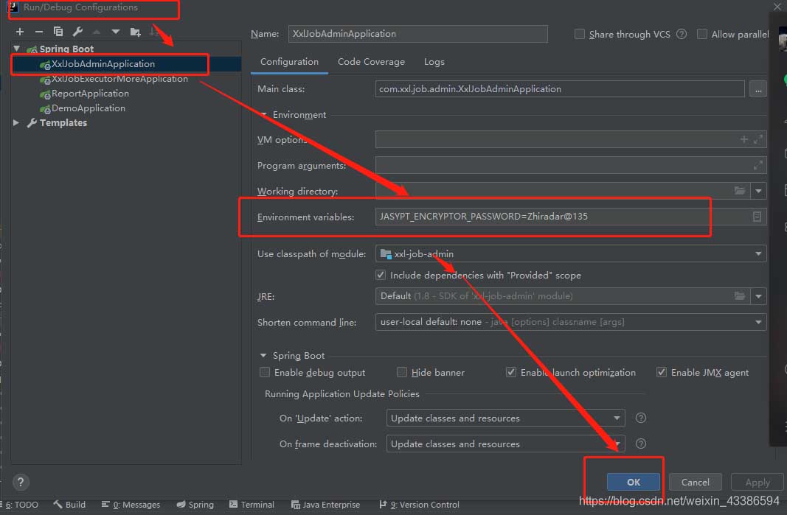Copy the selected configuration

point(58,32)
